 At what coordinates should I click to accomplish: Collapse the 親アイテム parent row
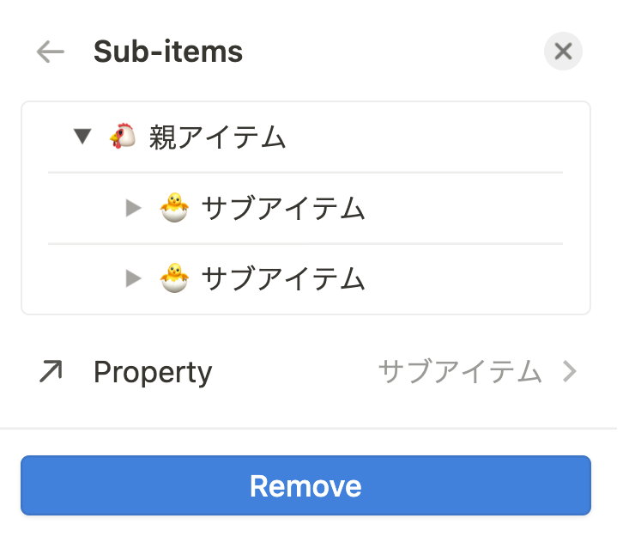pyautogui.click(x=82, y=136)
